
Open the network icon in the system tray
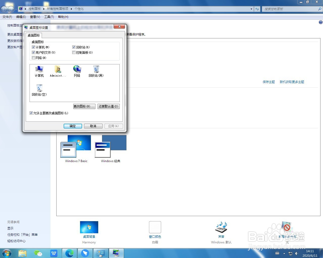(290, 253)
